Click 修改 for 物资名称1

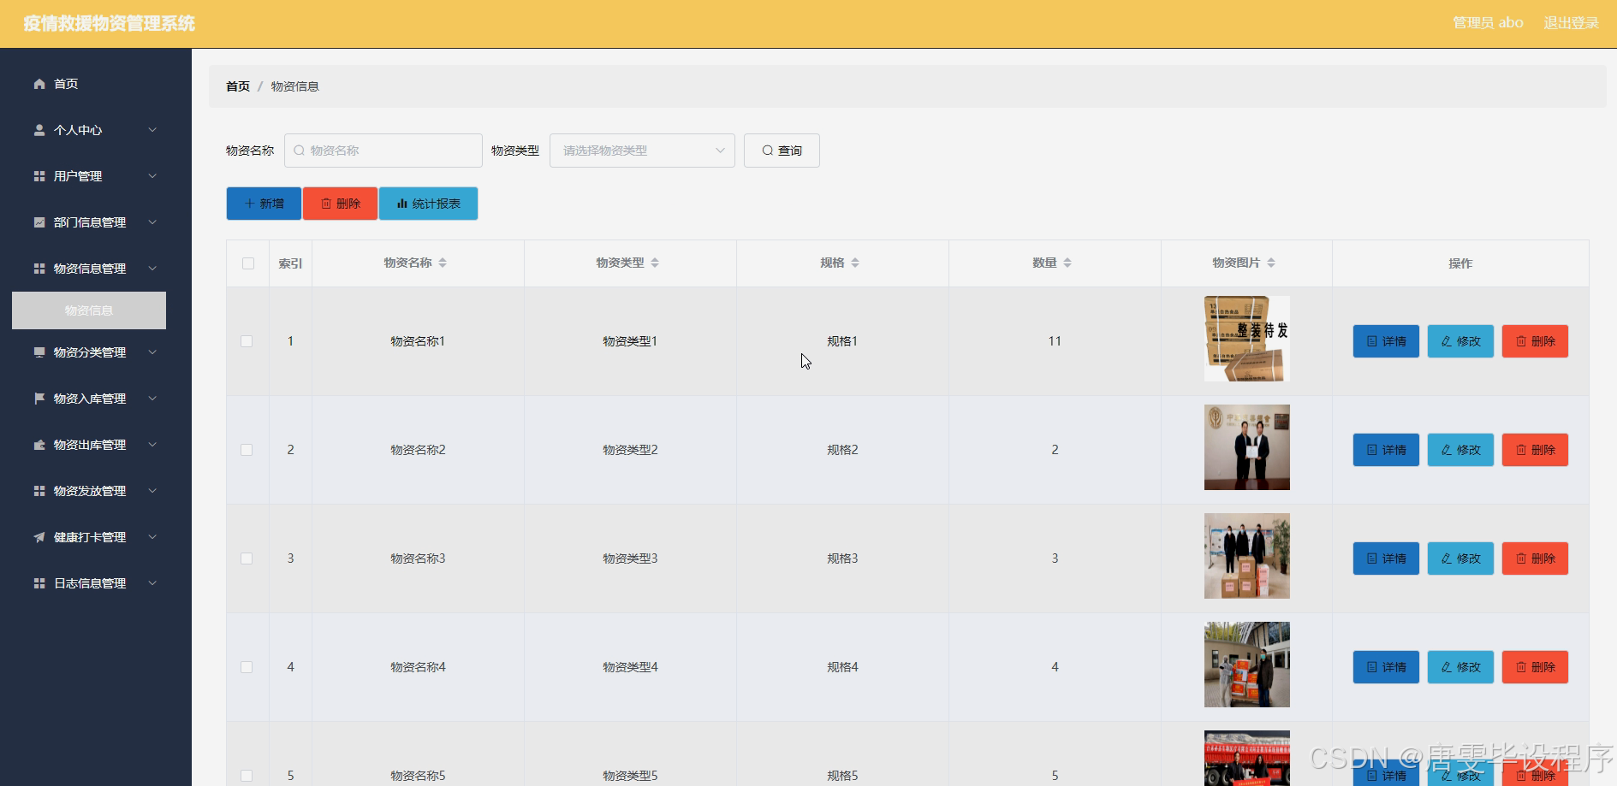[1460, 341]
